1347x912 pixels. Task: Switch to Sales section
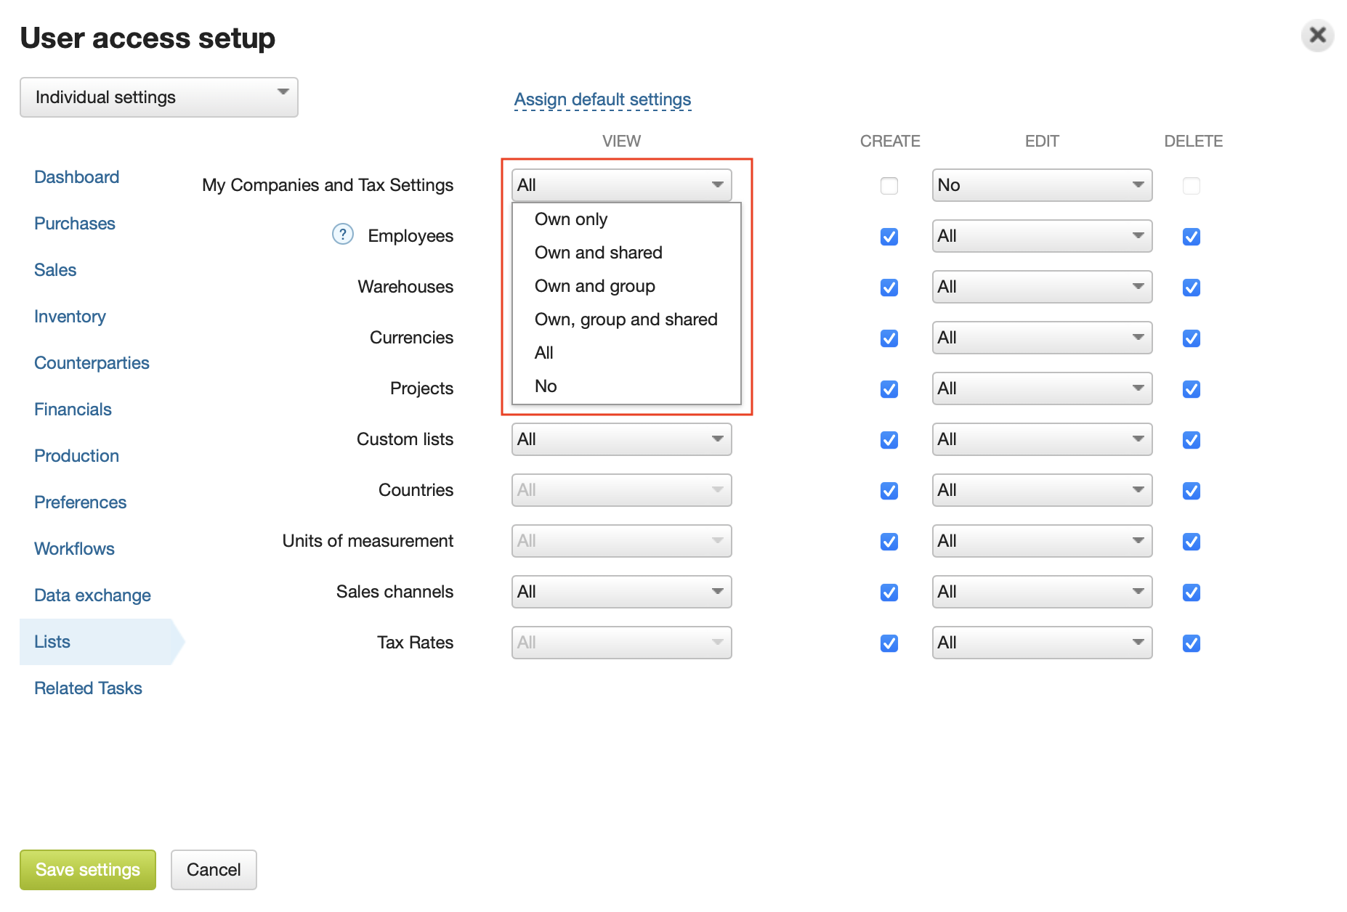click(55, 270)
